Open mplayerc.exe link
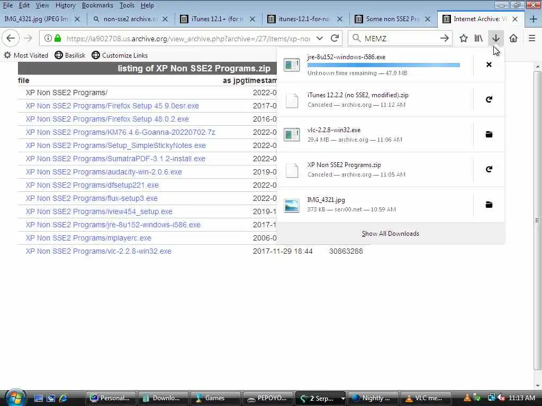Screen dimensions: 542x406 pos(88,238)
